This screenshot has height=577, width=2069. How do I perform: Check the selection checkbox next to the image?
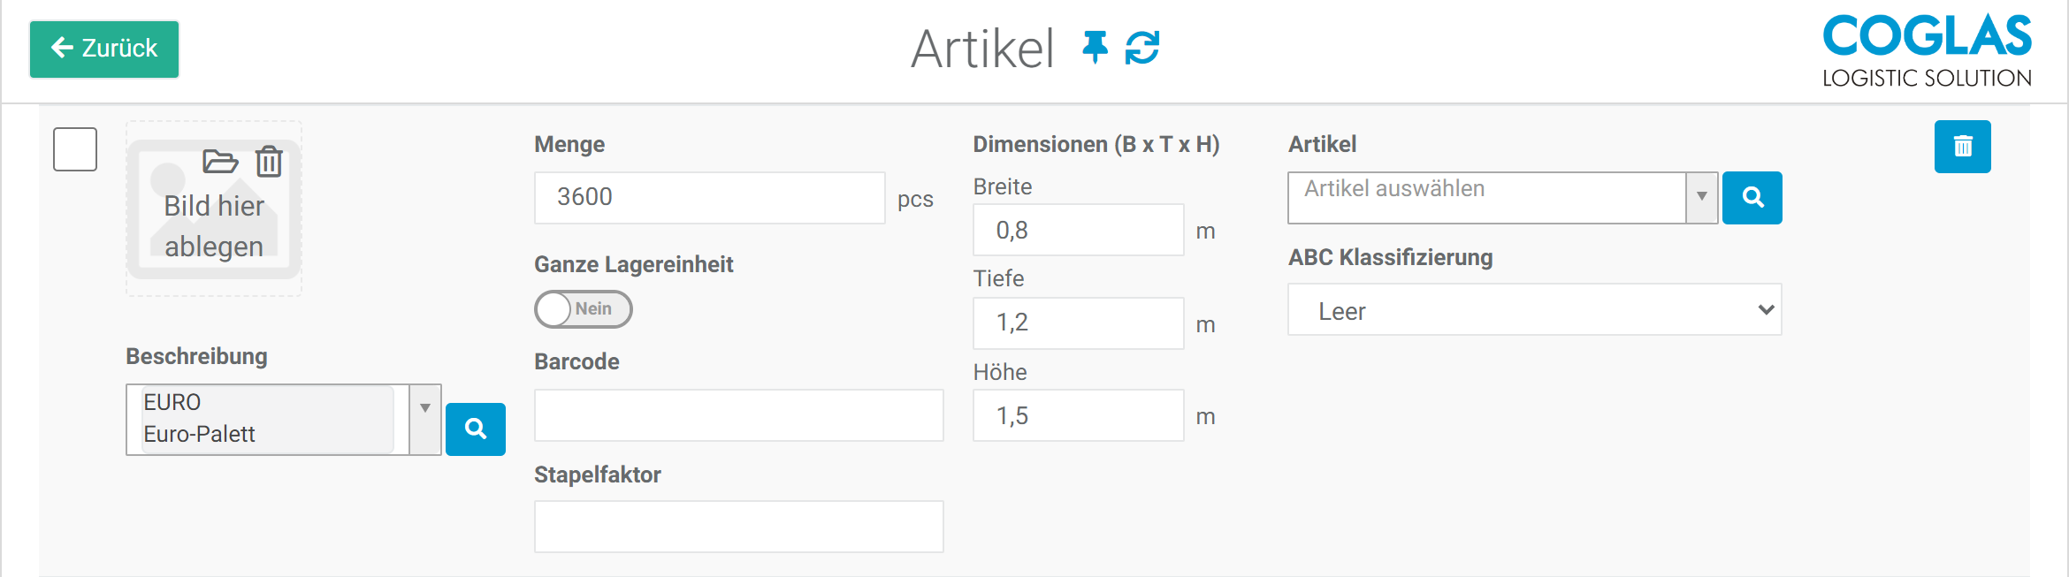(x=75, y=150)
